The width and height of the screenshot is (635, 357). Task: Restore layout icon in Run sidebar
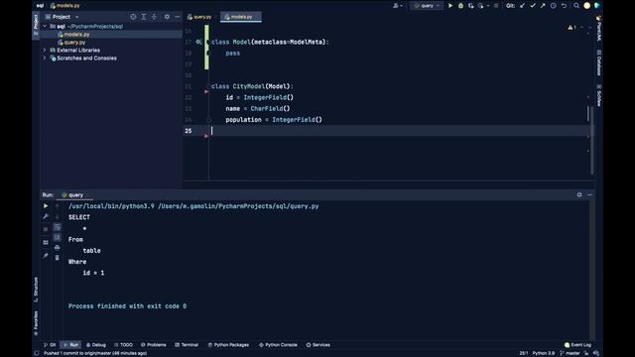46,242
